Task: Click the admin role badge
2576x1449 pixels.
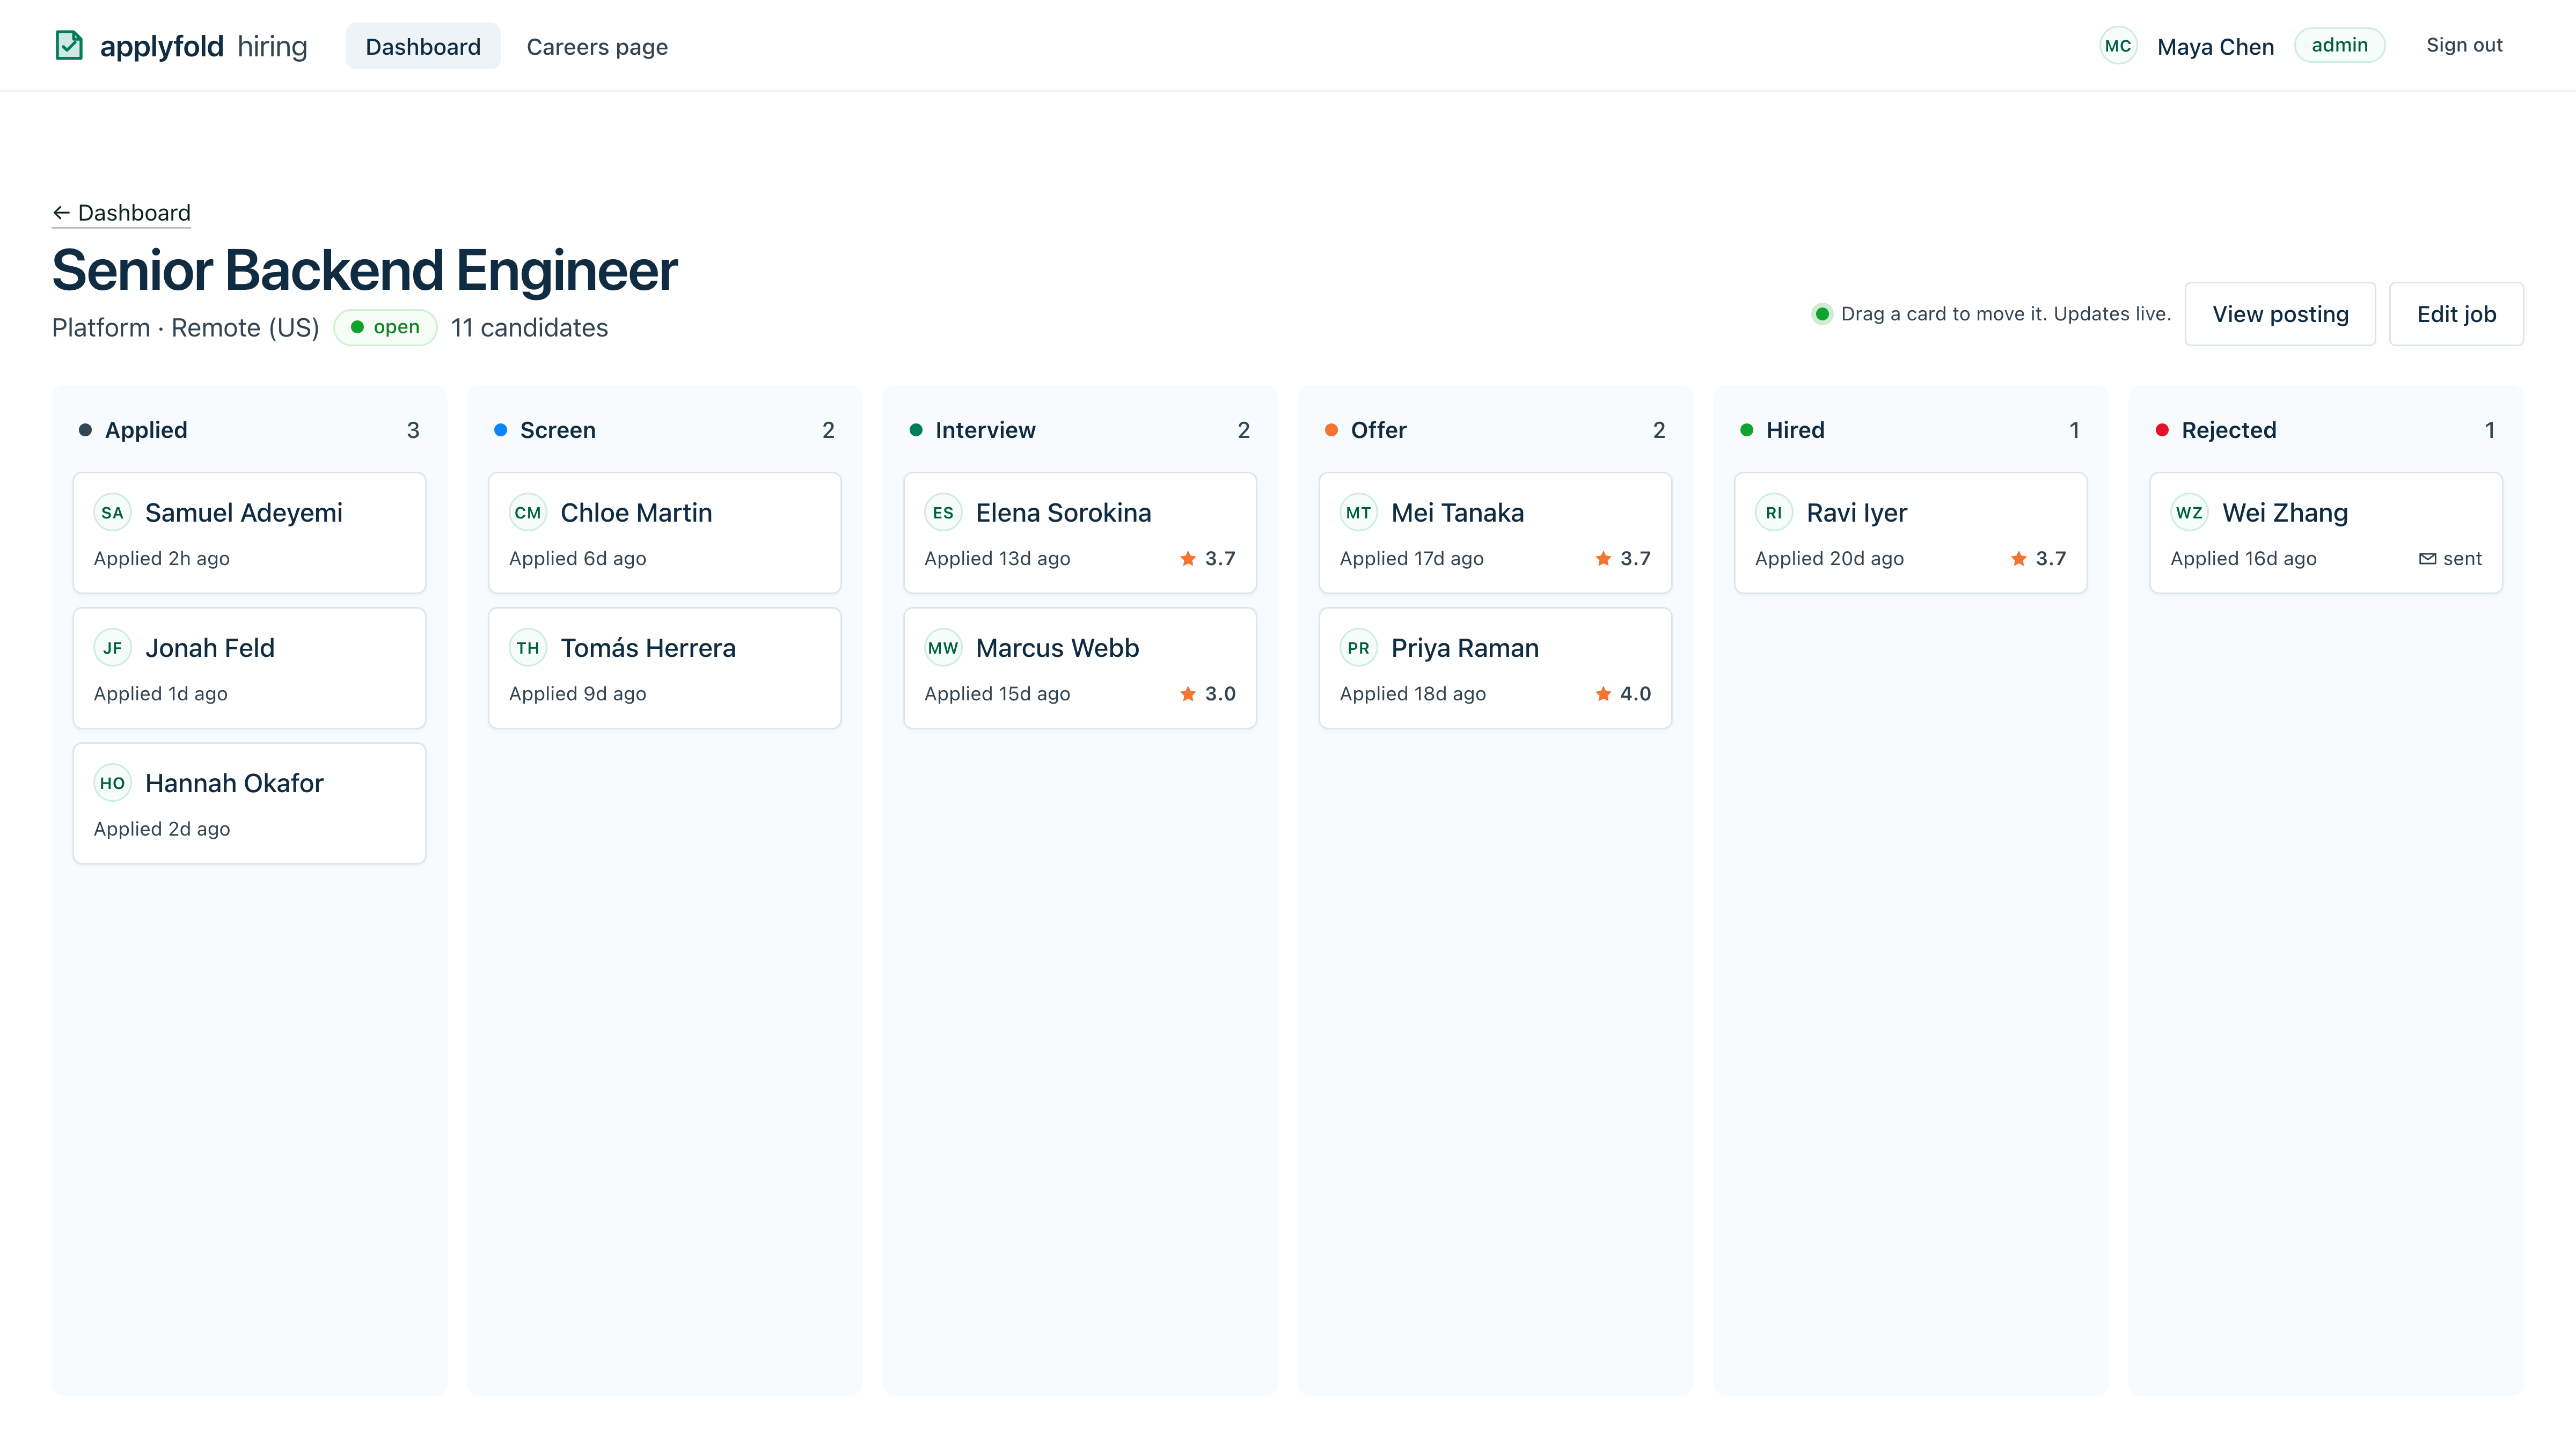Action: [2339, 45]
